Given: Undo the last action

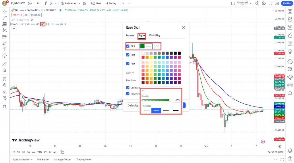Looking at the screenshot, I should pyautogui.click(x=123, y=3).
